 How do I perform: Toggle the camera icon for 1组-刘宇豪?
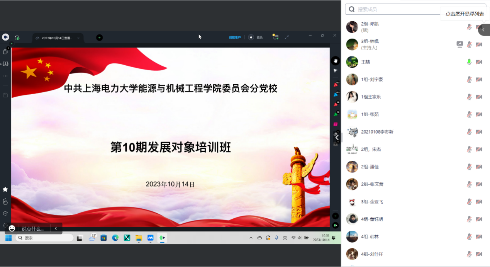(x=479, y=80)
